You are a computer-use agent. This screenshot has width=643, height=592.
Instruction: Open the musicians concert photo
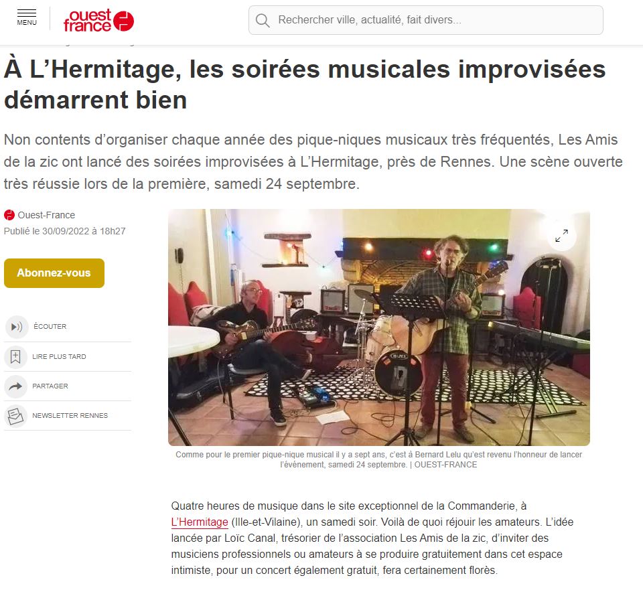click(379, 327)
